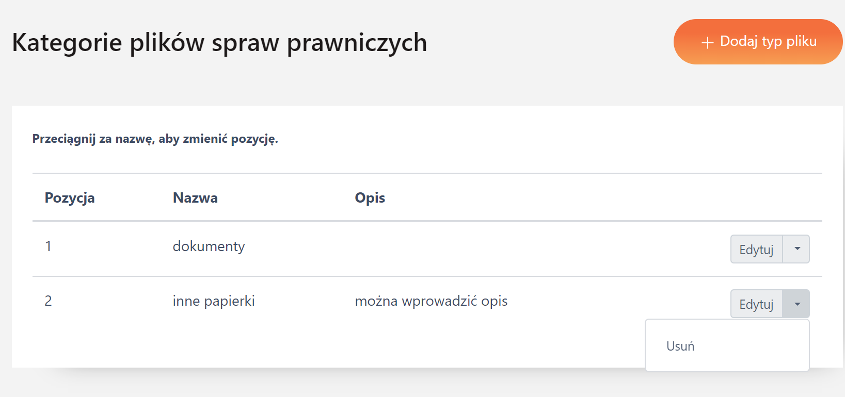Click position number 2 in the table
The height and width of the screenshot is (397, 845).
[x=48, y=301]
